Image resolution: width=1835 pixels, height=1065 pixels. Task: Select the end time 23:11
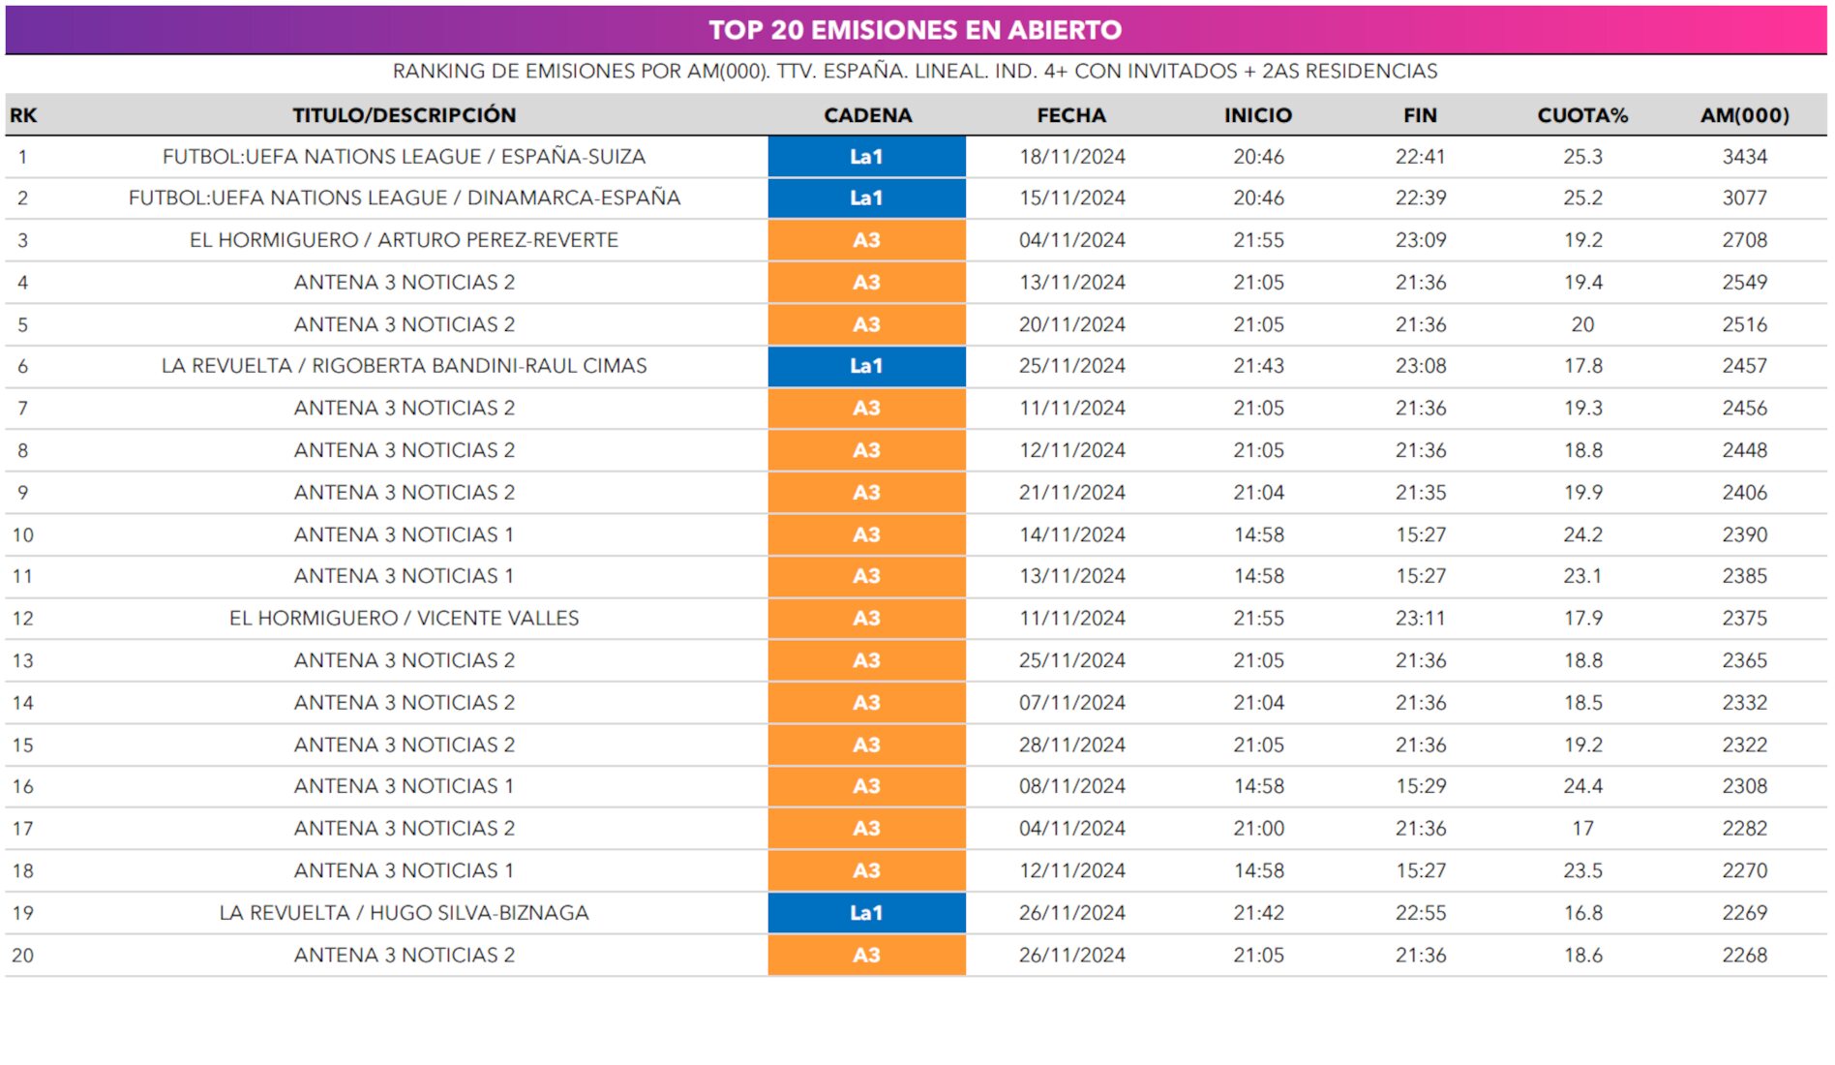(1420, 619)
